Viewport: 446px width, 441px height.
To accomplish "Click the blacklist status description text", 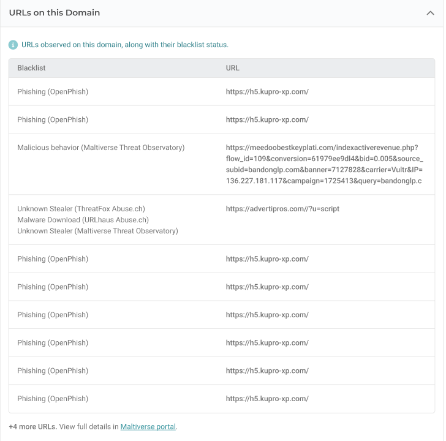I will 124,45.
